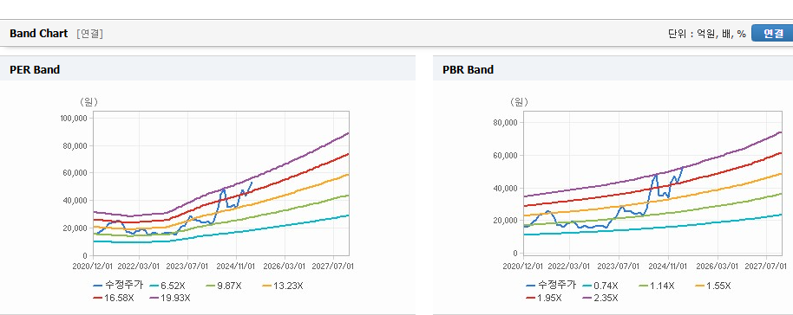Toggle 16.58X legend series in PER Band
793x315 pixels.
(x=114, y=298)
